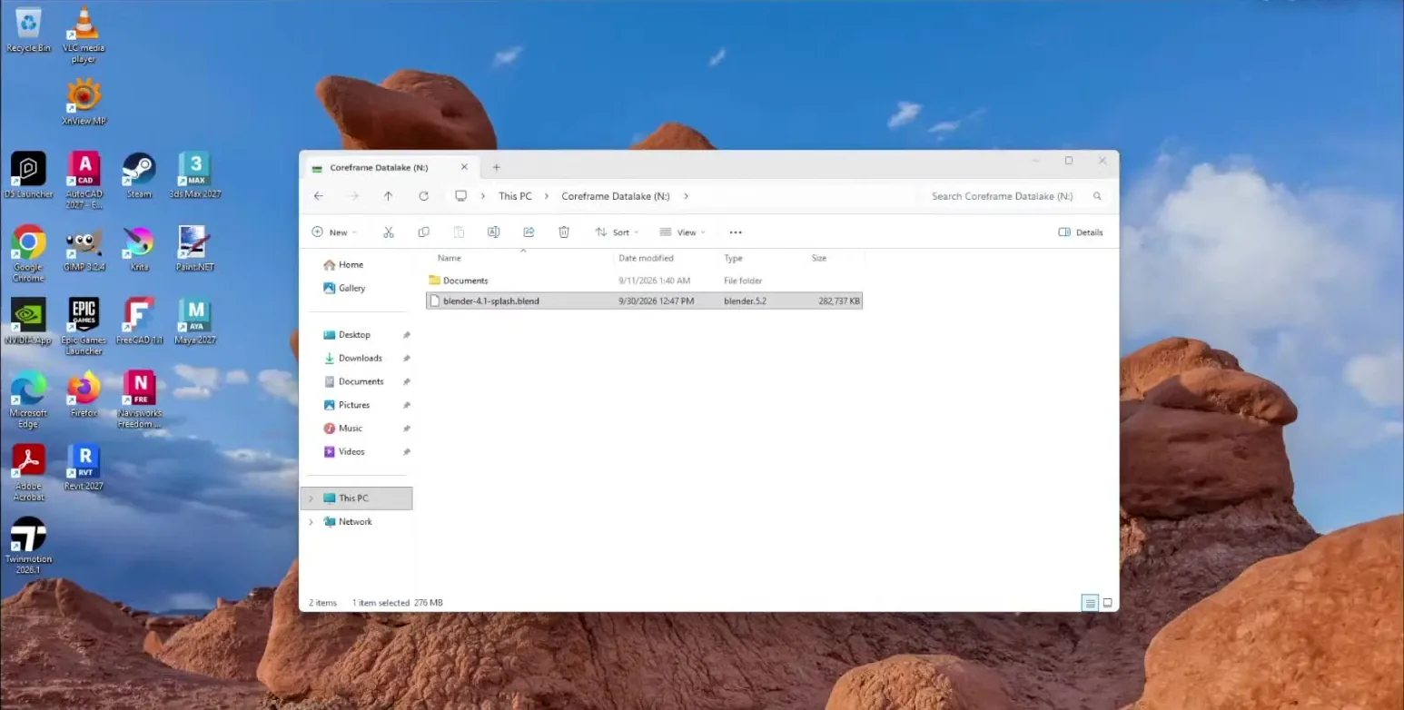Open Downloads in the navigation pane
This screenshot has width=1404, height=710.
click(361, 359)
